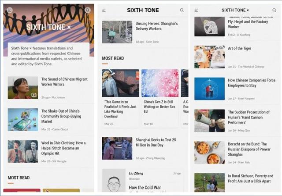This screenshot has height=196, width=282.
Task: Open hamburger menu in right SIXTH TONE × screen
Action: pos(196,10)
